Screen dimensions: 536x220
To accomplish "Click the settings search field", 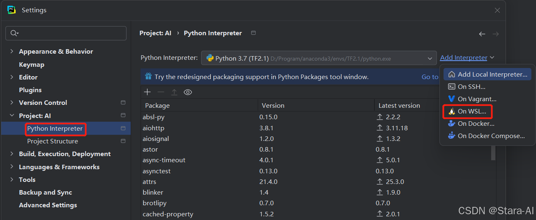I will click(x=70, y=33).
